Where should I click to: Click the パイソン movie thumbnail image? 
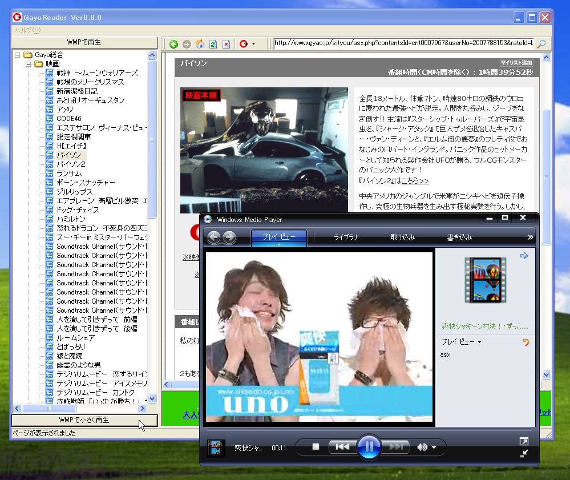pos(264,150)
